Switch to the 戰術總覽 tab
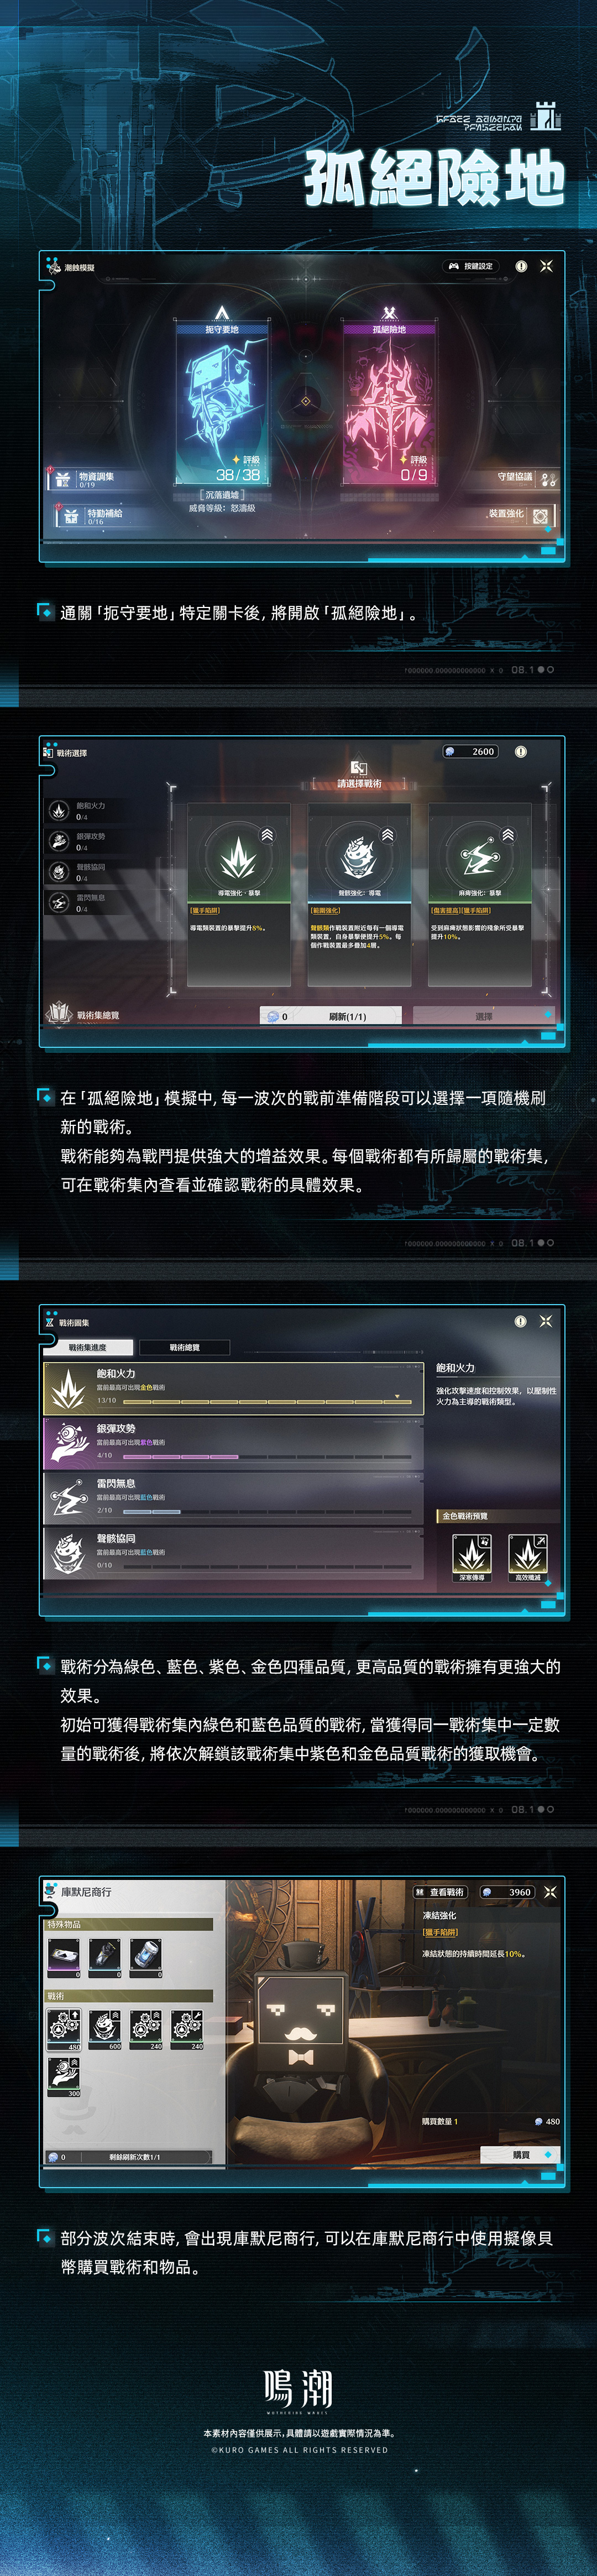 (x=185, y=1347)
